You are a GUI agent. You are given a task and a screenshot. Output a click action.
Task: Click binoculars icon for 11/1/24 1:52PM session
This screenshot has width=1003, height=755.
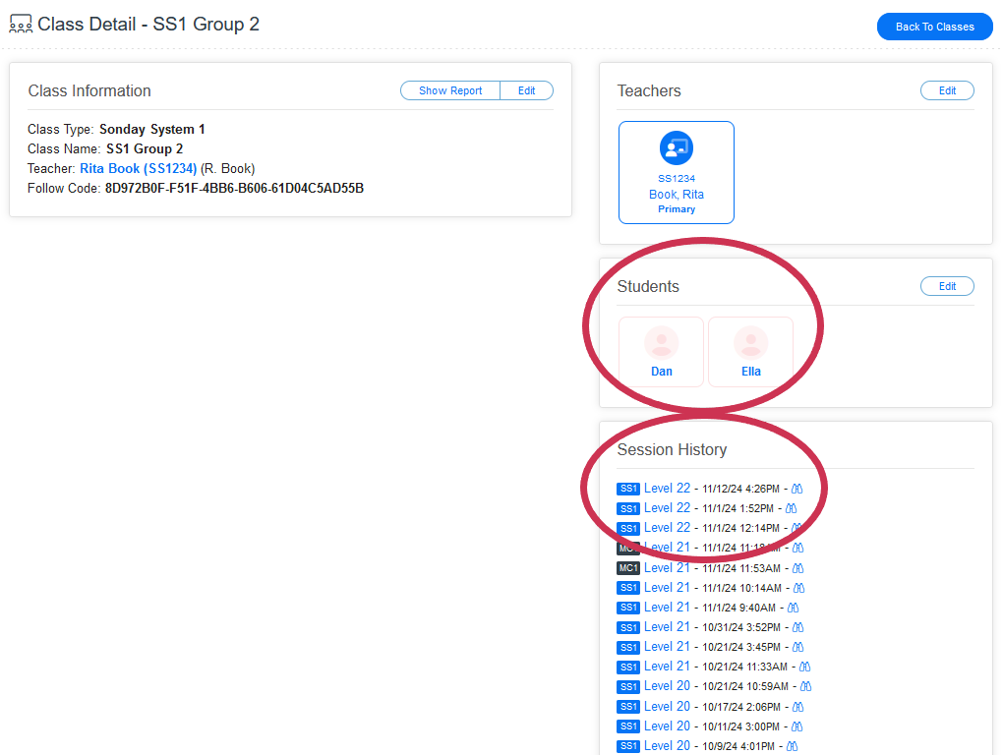click(791, 508)
